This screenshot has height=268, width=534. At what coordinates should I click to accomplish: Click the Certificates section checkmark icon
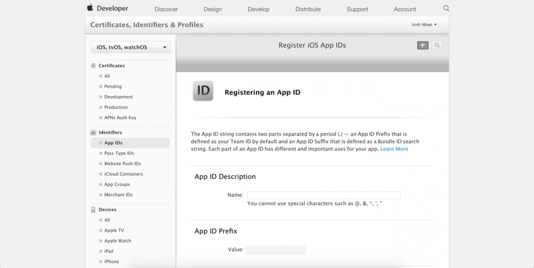coord(93,65)
